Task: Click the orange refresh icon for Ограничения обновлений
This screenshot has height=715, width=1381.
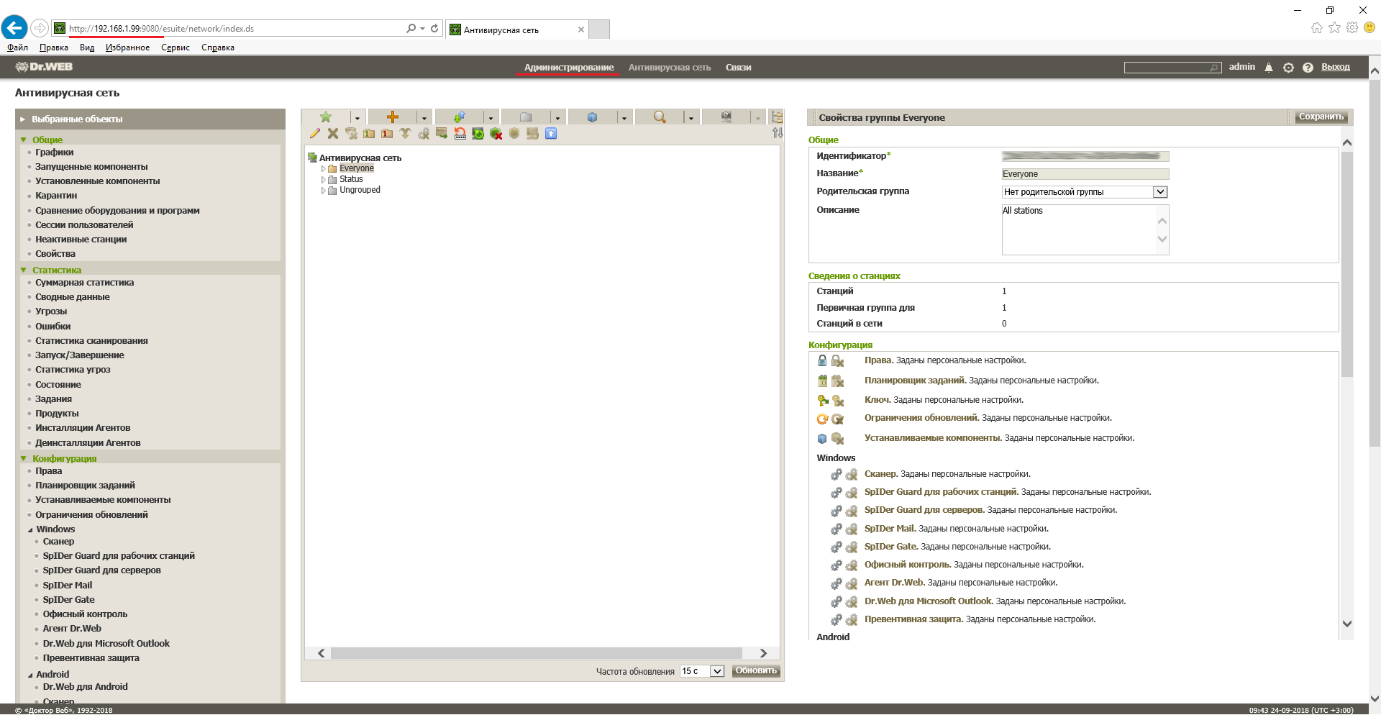Action: (822, 419)
